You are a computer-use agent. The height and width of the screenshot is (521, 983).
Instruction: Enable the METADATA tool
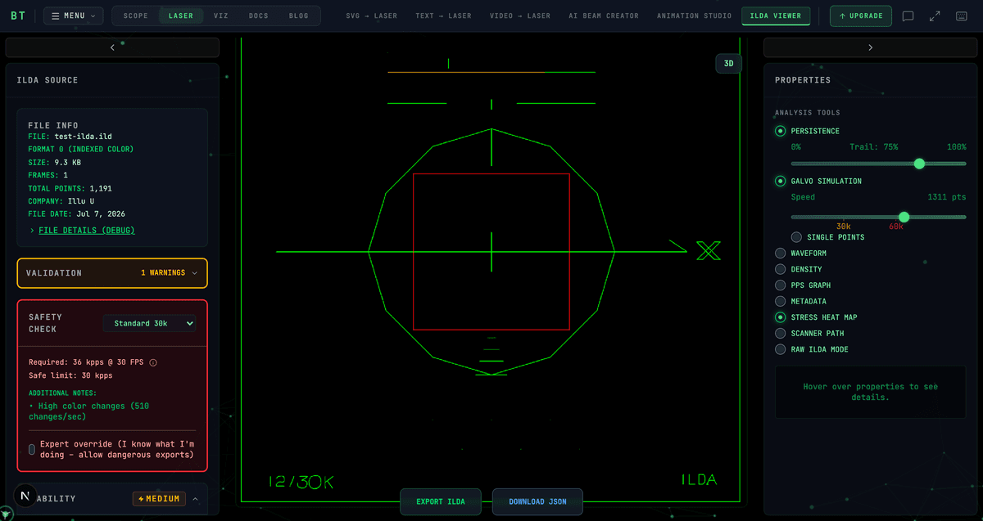780,301
